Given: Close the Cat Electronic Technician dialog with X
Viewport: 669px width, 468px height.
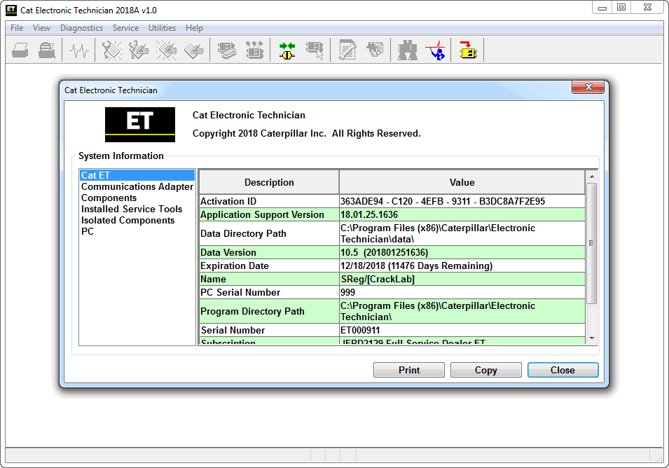Looking at the screenshot, I should click(588, 87).
